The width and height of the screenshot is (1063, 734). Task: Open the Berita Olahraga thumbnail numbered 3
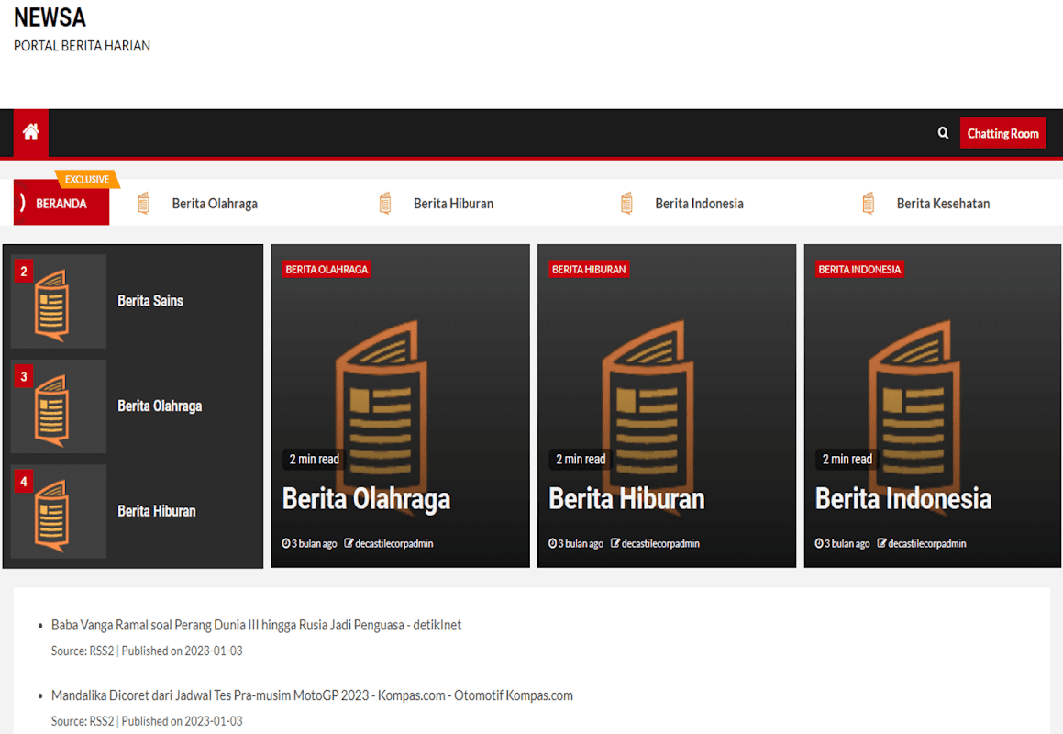click(59, 406)
